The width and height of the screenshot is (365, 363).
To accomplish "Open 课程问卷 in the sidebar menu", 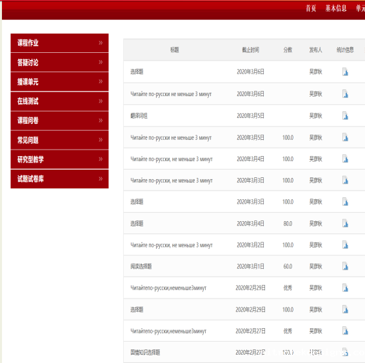I will coord(59,121).
